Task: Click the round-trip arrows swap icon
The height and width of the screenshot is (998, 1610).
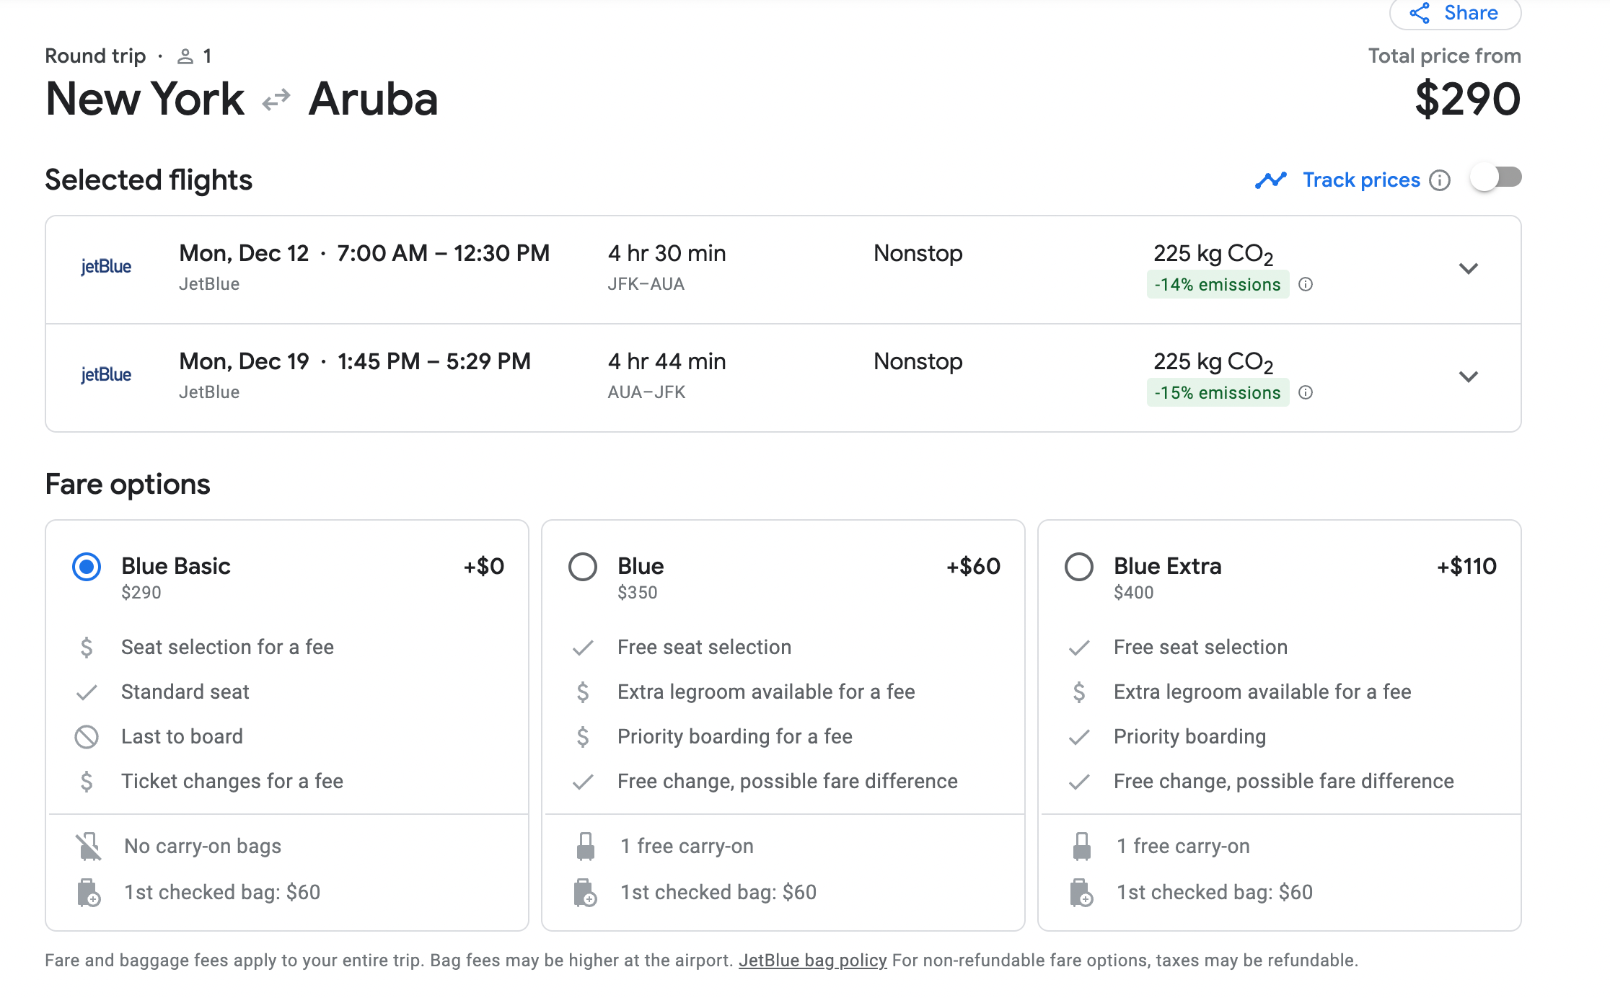Action: pyautogui.click(x=276, y=100)
